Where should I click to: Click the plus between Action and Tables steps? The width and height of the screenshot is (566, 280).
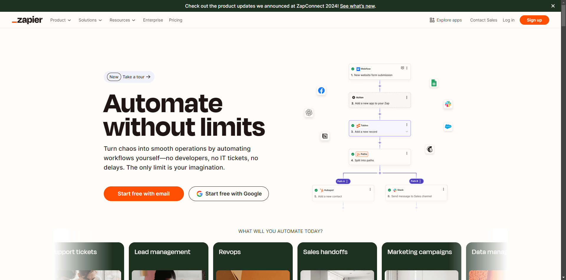(x=380, y=114)
